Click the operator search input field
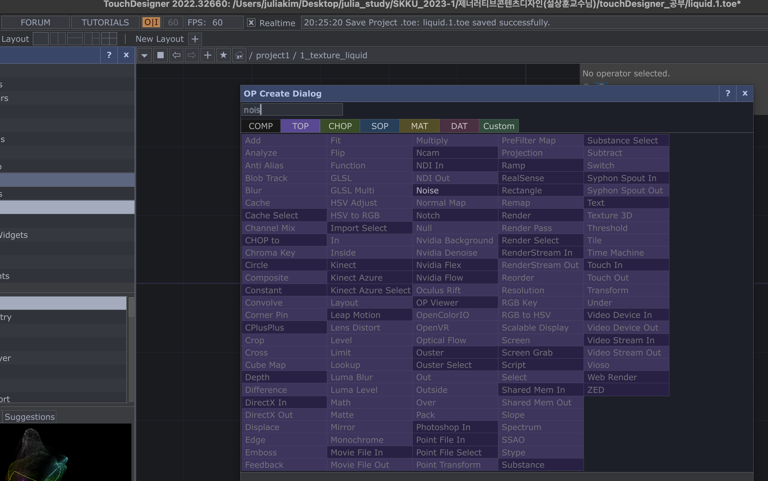 [292, 110]
